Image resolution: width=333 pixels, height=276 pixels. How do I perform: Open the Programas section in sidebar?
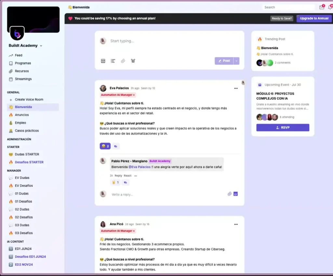coord(23,63)
